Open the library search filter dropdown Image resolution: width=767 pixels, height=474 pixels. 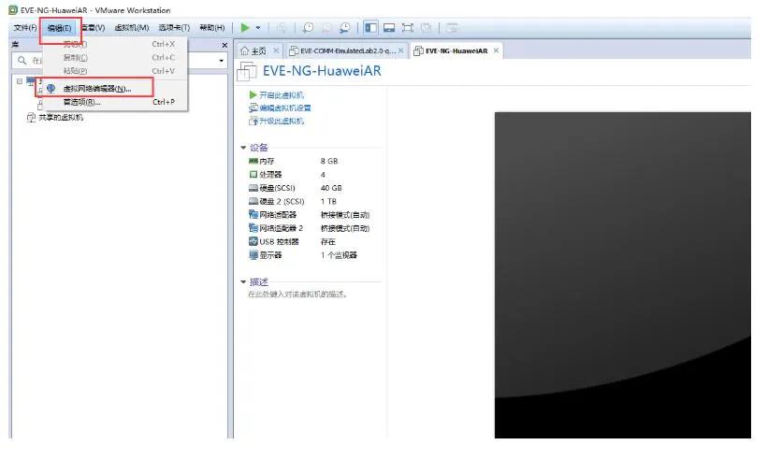(221, 61)
